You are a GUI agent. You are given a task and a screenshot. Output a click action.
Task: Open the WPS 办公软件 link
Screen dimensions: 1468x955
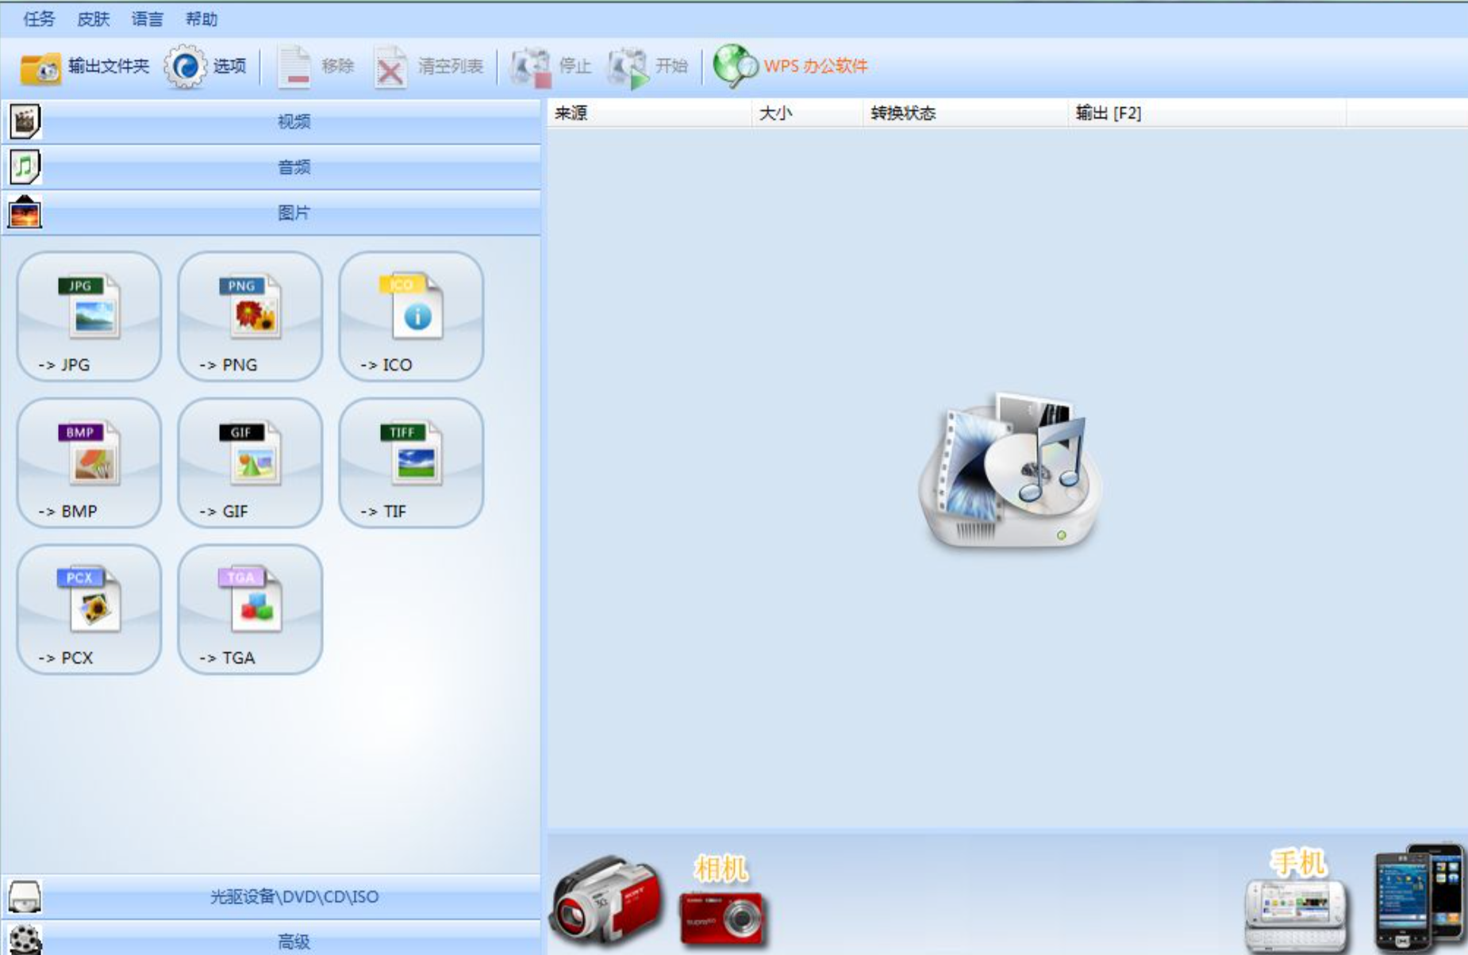pos(790,67)
